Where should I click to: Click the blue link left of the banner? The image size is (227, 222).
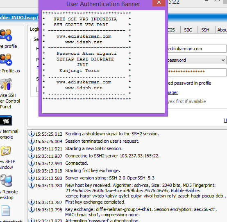38,68
